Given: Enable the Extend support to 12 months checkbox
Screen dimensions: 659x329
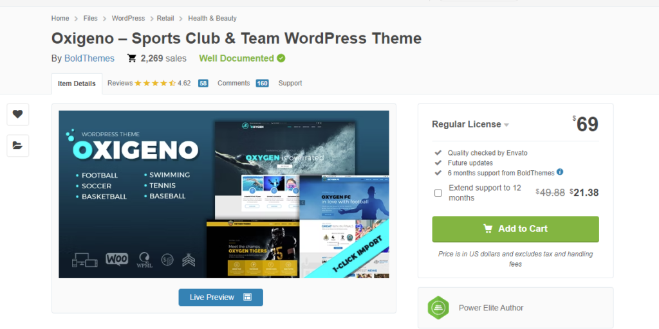Looking at the screenshot, I should click(438, 193).
